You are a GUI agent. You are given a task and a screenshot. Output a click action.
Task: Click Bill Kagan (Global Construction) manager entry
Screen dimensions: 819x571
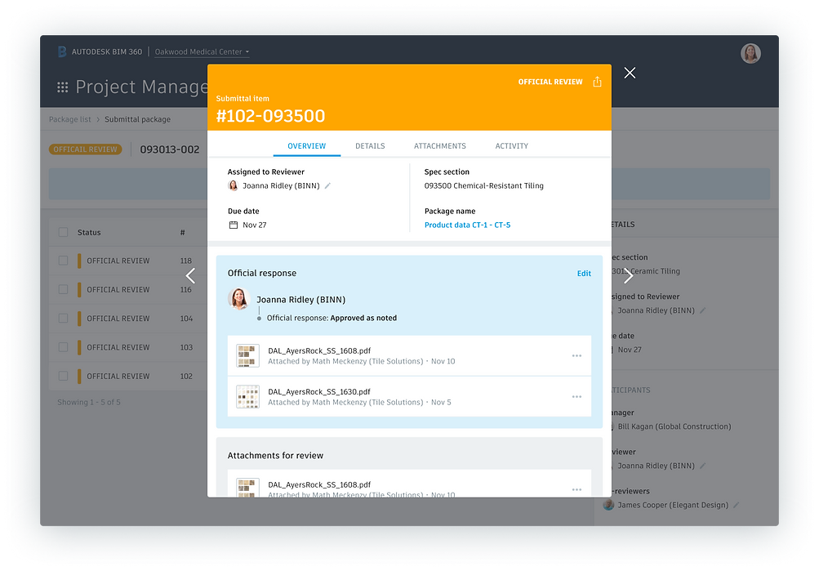pos(674,426)
